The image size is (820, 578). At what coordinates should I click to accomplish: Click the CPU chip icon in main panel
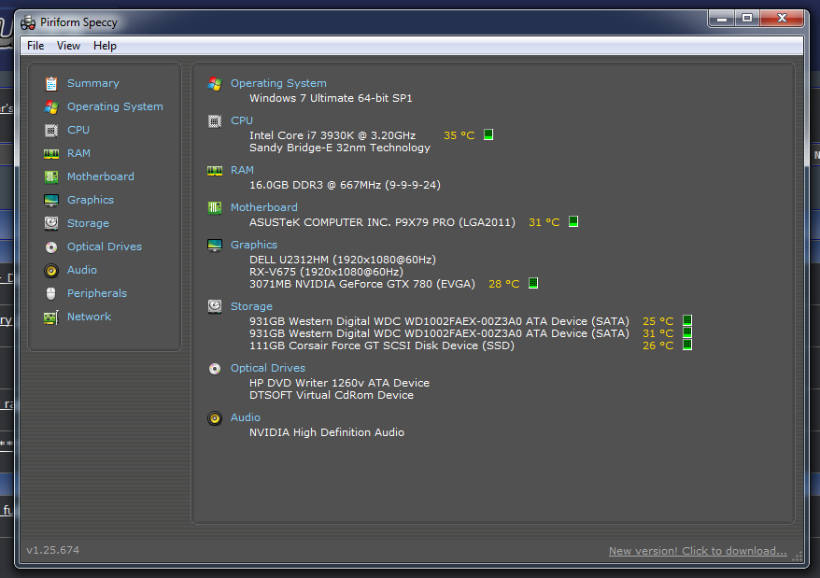[x=215, y=121]
